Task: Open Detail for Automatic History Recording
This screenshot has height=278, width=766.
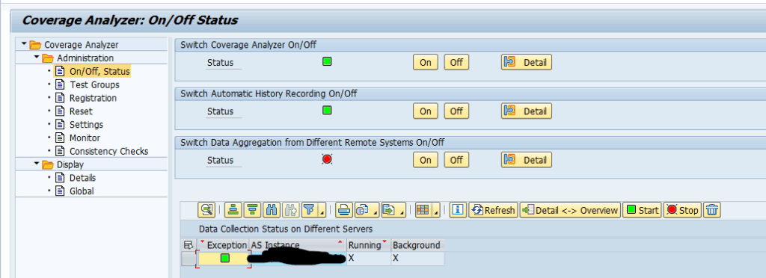Action: [527, 111]
